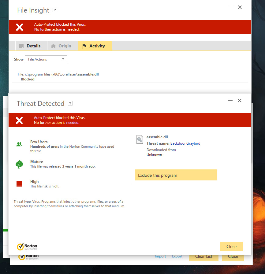This screenshot has width=265, height=274.
Task: Click the Norton logo in Threat Detected
Action: point(27,246)
